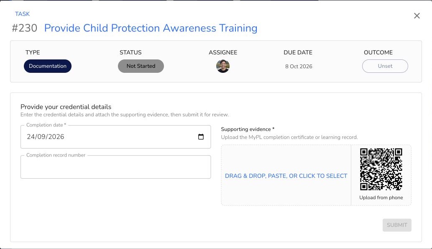The height and width of the screenshot is (249, 432).
Task: Open the calendar picker icon
Action: point(201,136)
